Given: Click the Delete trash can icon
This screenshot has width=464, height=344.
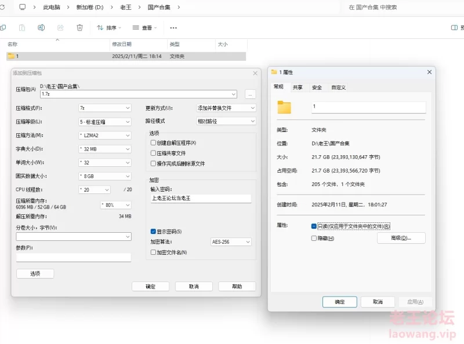Looking at the screenshot, I should pyautogui.click(x=80, y=28).
